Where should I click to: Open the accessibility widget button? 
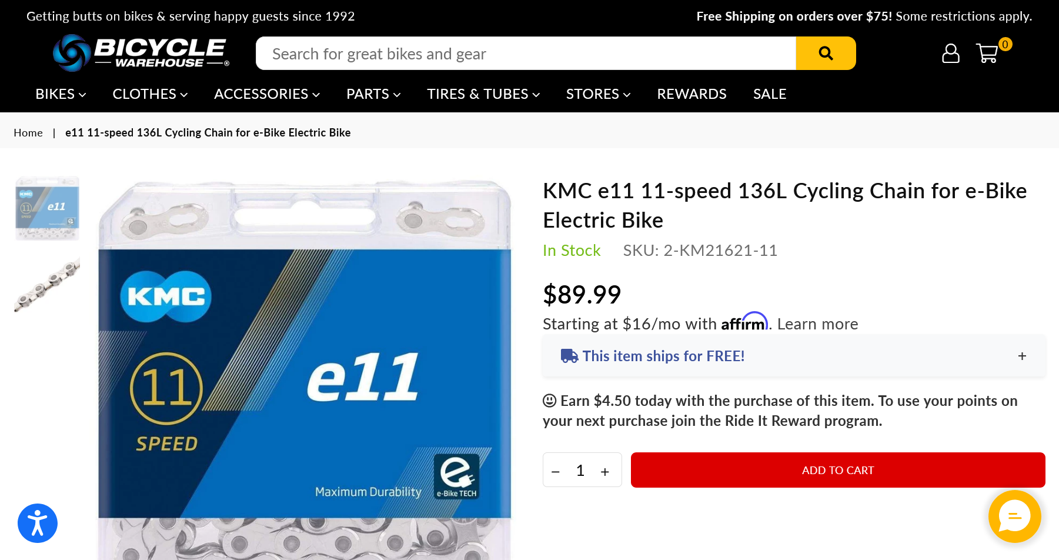[38, 523]
